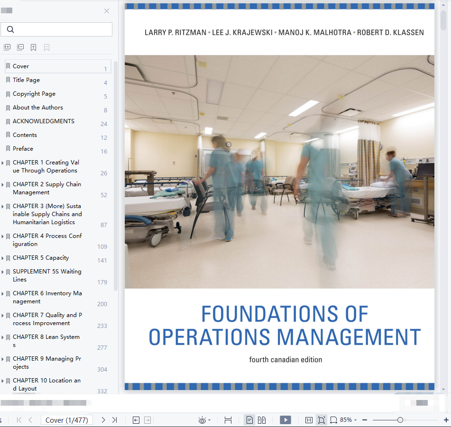Viewport: 451px width, 427px height.
Task: Set zoom to actual size 1:1
Action: tap(309, 420)
